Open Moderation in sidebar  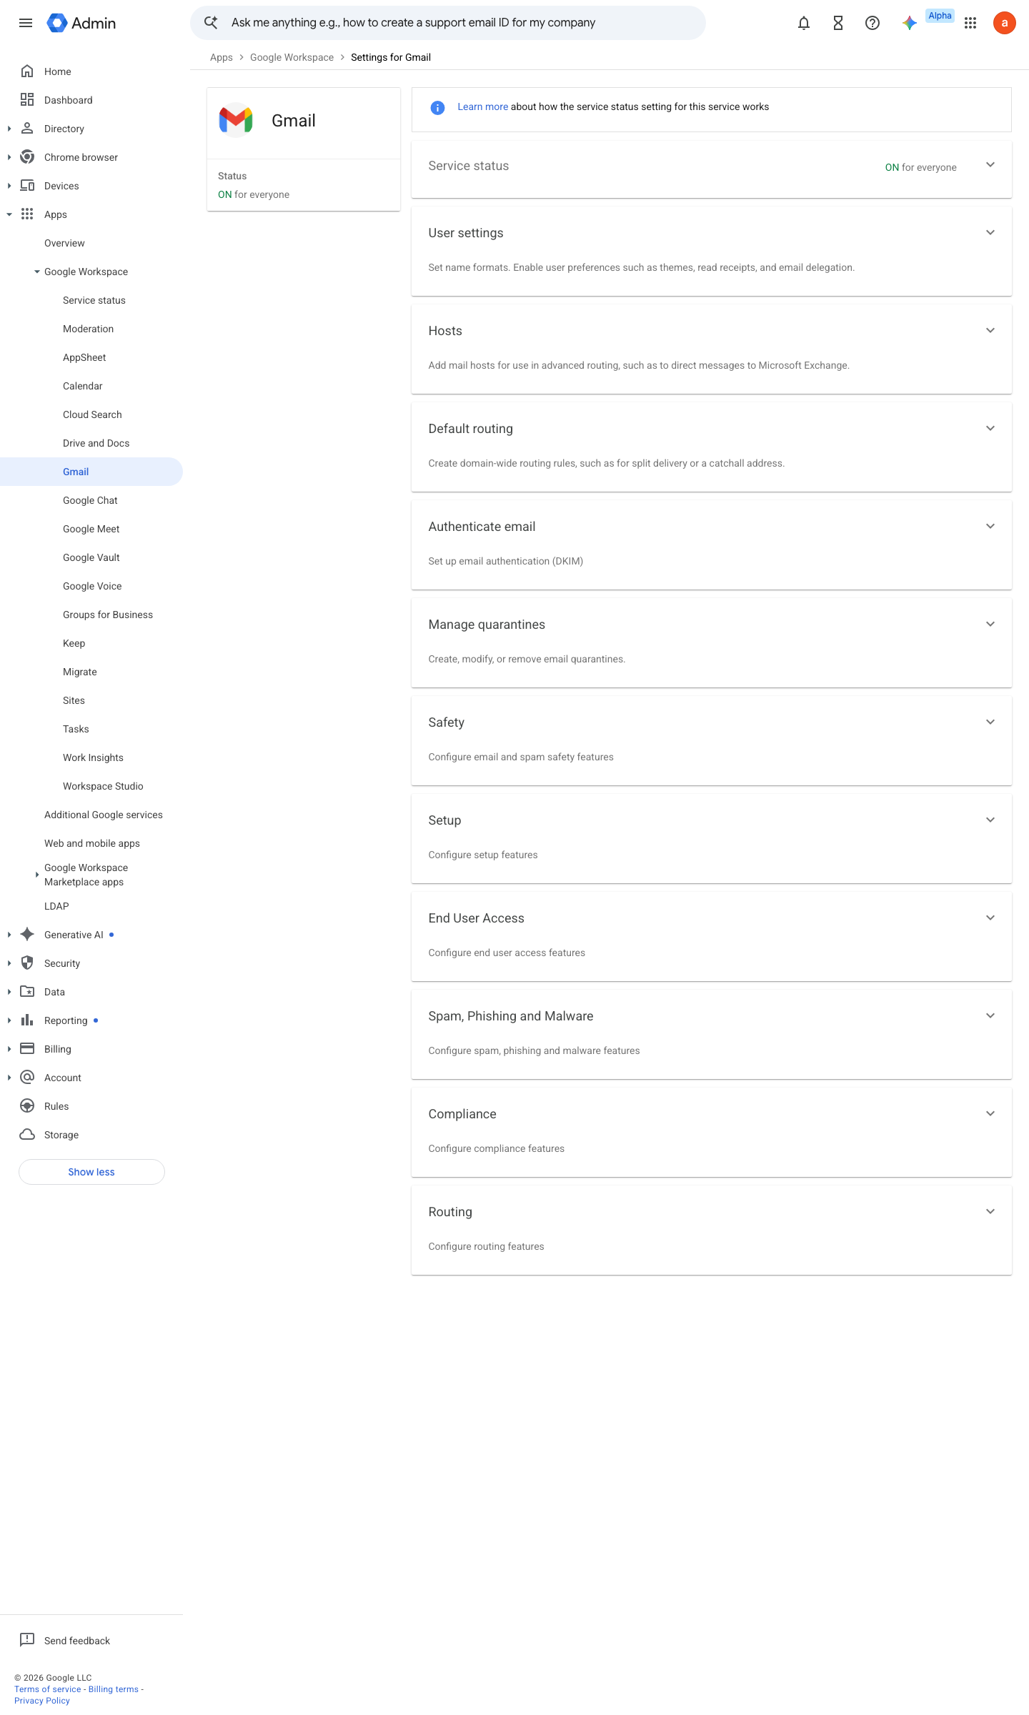point(89,329)
